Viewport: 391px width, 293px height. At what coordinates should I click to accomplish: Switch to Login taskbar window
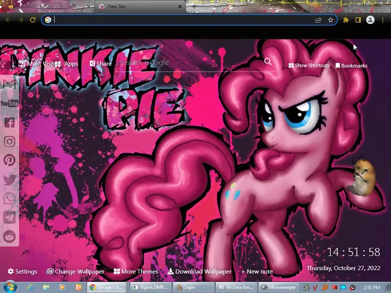coord(194,287)
